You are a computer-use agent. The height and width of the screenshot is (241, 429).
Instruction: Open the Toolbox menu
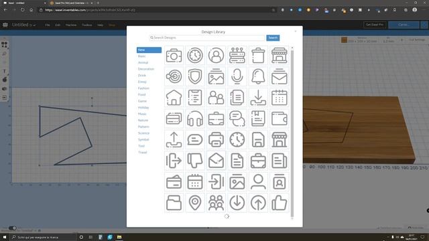(87, 25)
